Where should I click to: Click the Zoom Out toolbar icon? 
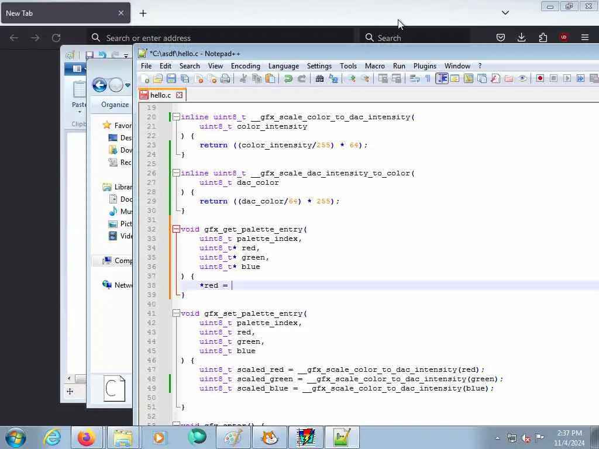click(365, 79)
